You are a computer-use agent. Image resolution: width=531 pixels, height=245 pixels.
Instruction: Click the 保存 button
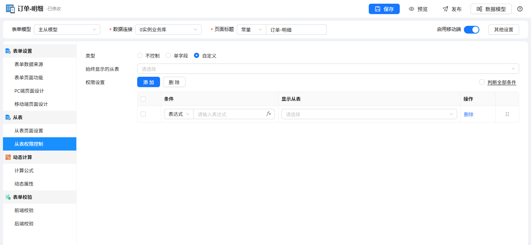pos(384,9)
